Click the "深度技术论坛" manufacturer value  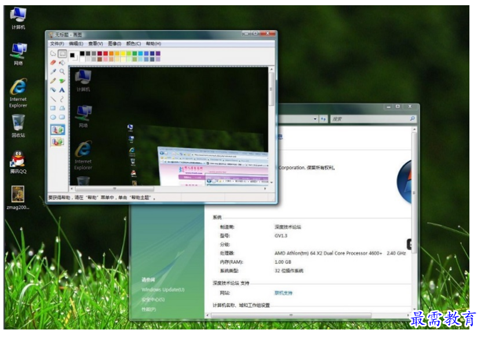click(287, 227)
